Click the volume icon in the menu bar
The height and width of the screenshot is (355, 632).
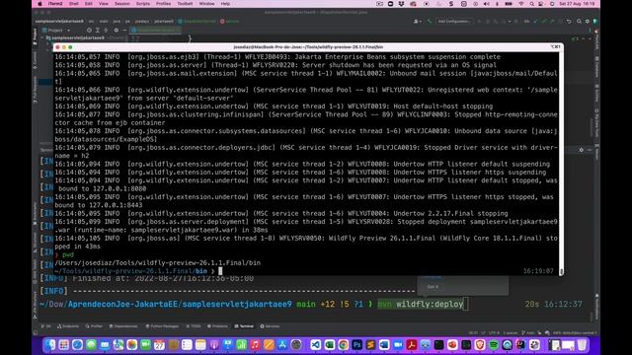(487, 4)
